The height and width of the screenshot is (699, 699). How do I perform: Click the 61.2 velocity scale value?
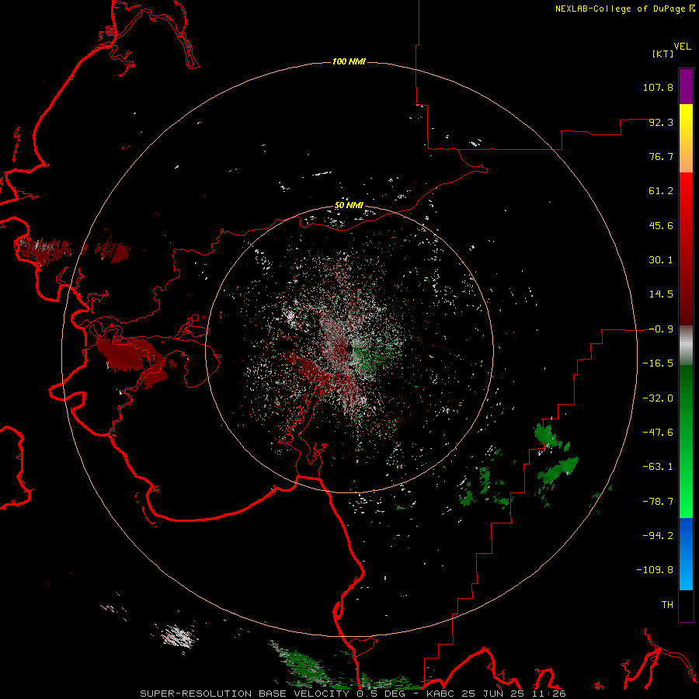[x=661, y=191]
